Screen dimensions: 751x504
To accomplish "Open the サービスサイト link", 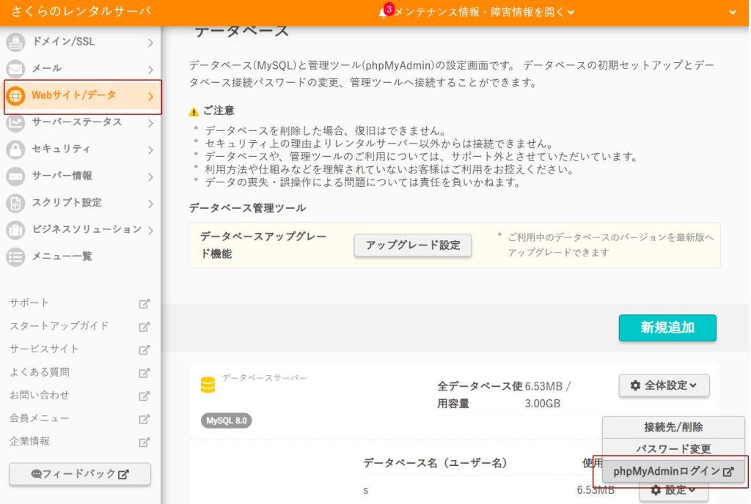I will click(x=43, y=349).
